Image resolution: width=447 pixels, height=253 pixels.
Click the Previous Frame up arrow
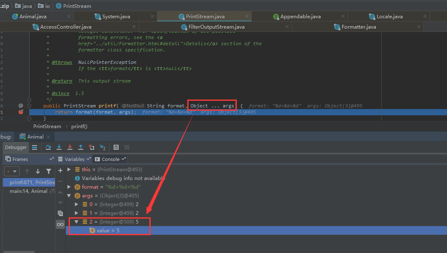27,171
